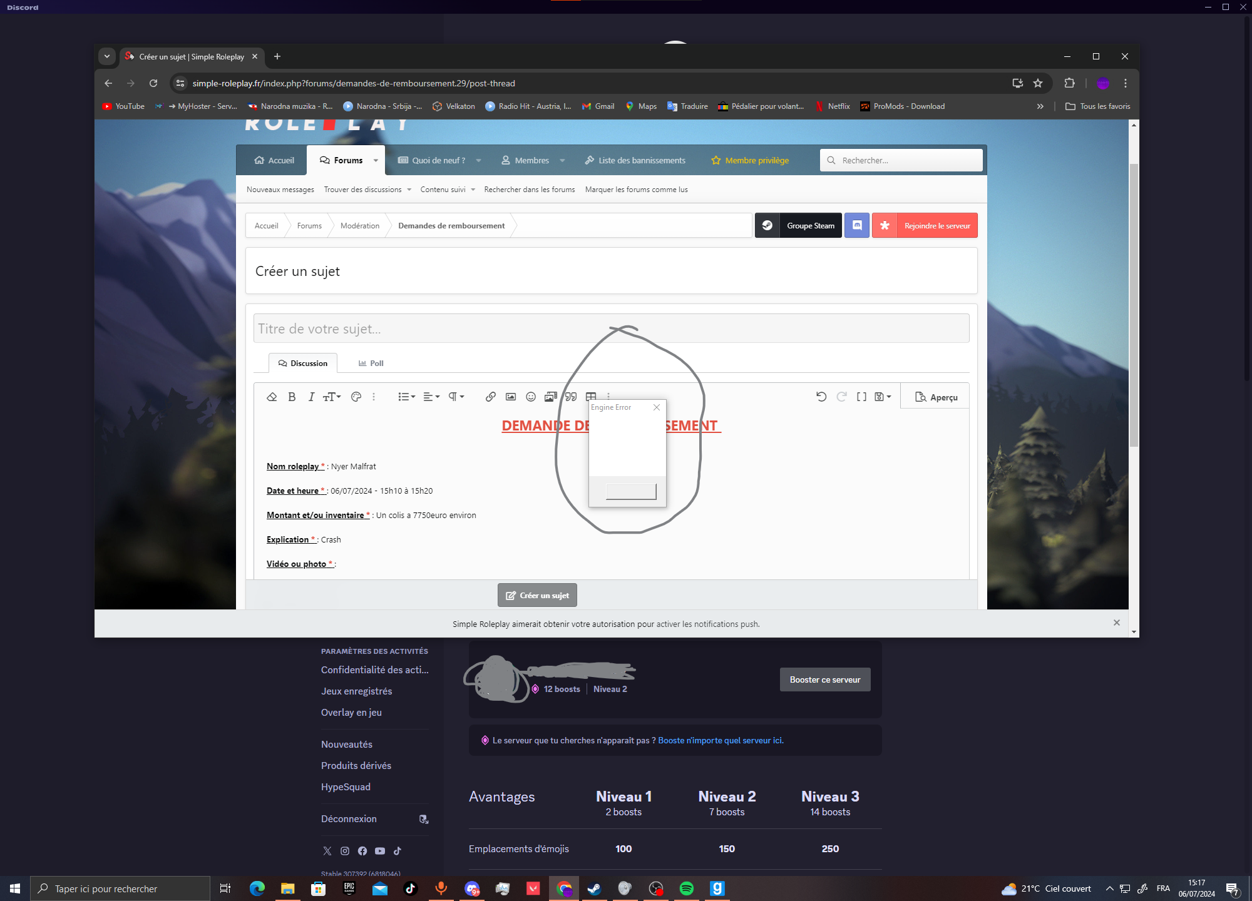Open the YouTube icon in Discord settings
Screen dimensions: 1252x901
click(380, 851)
